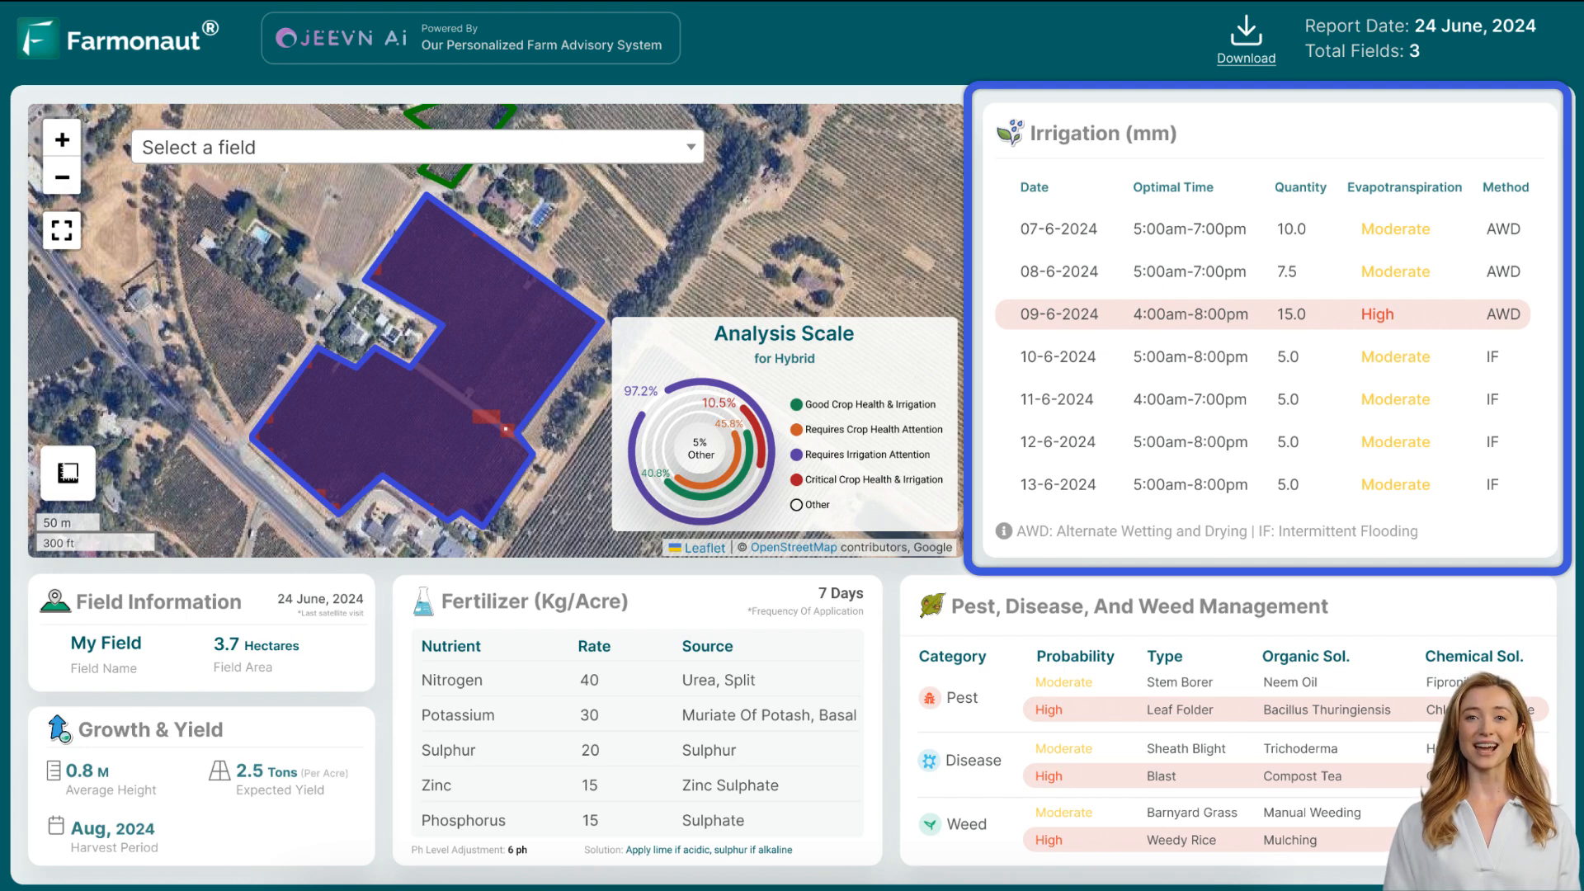Click the Pest Disease and Weed panel icon
This screenshot has width=1584, height=891.
coord(931,605)
